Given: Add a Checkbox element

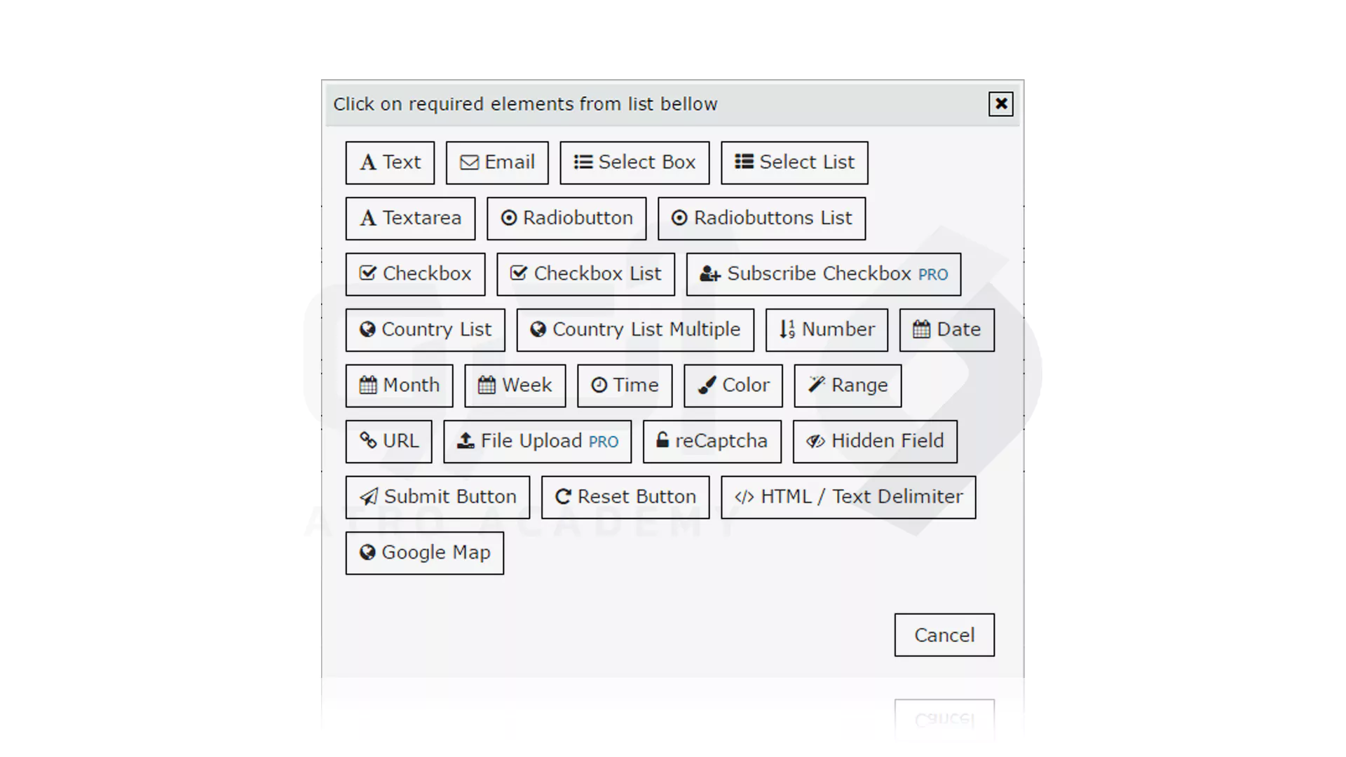Looking at the screenshot, I should click(415, 274).
